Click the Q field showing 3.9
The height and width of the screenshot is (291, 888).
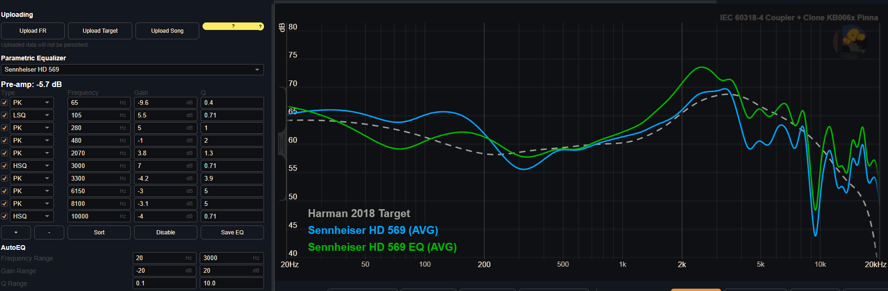point(232,178)
